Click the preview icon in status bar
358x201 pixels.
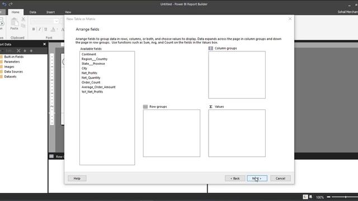[311, 197]
